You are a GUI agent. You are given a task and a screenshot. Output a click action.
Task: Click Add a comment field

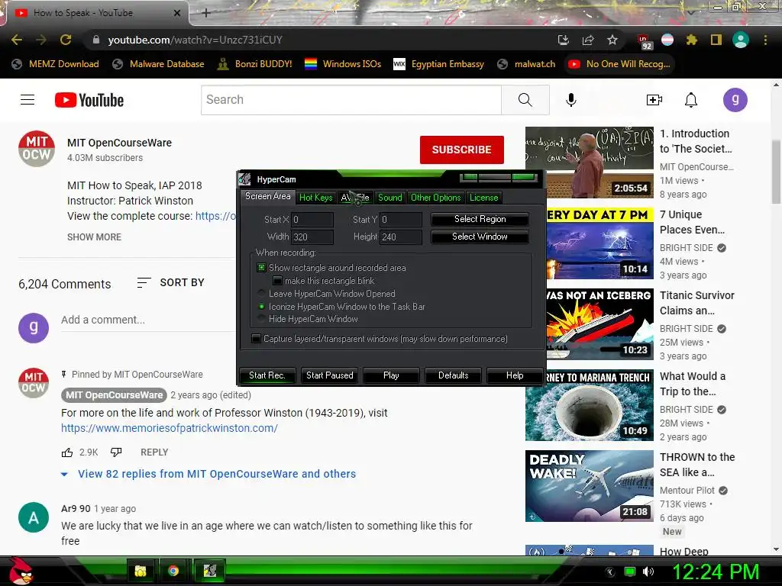click(x=147, y=320)
